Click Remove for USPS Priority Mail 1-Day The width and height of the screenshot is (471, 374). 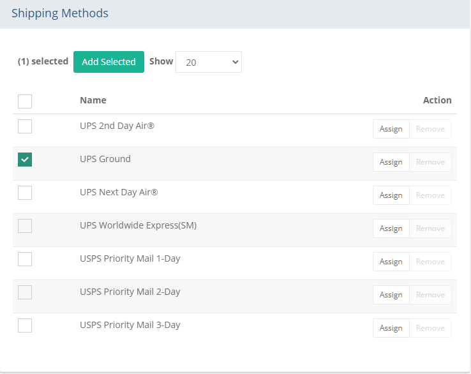[430, 262]
